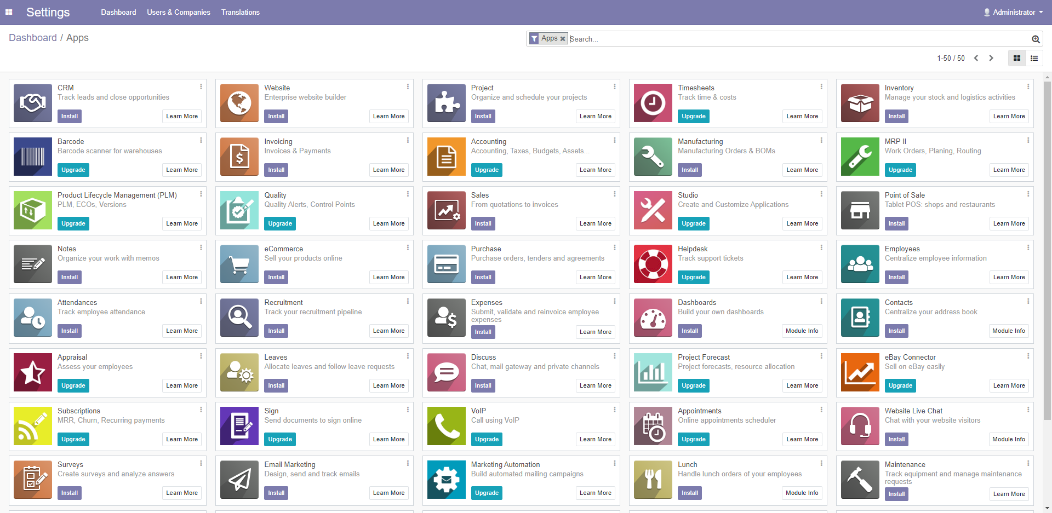
Task: Install the Maintenance app
Action: [896, 494]
